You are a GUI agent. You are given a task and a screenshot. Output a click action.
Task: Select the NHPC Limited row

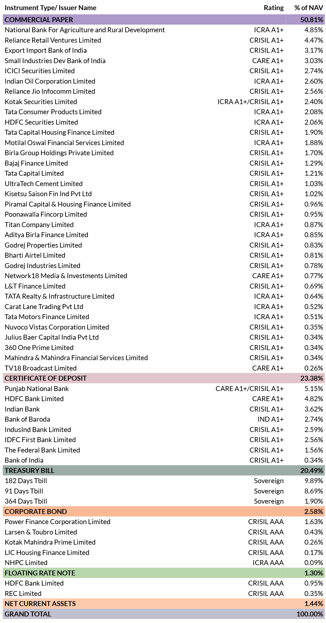coord(164,563)
